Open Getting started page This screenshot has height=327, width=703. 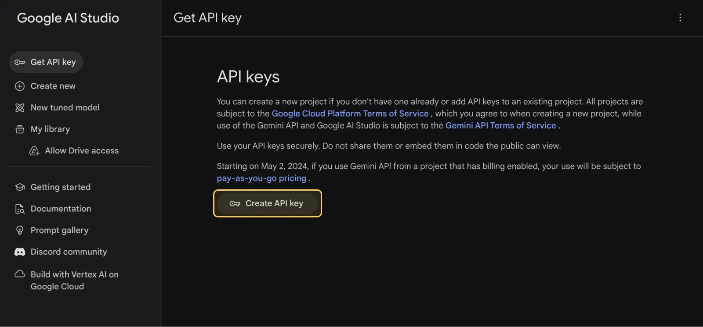53,187
